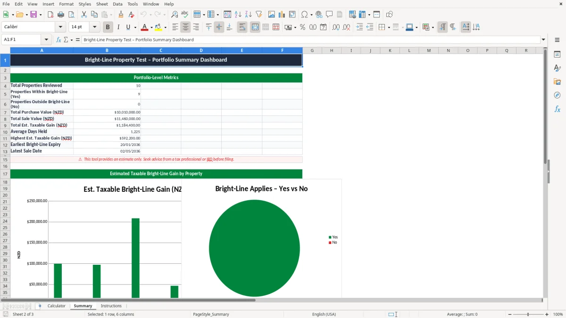Open the Tools menu
This screenshot has height=318, width=566.
133,4
